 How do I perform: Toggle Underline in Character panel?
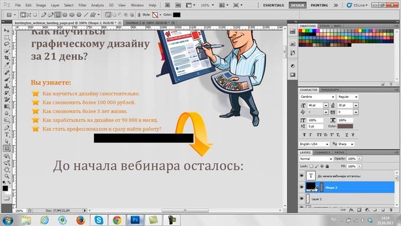tap(346, 135)
